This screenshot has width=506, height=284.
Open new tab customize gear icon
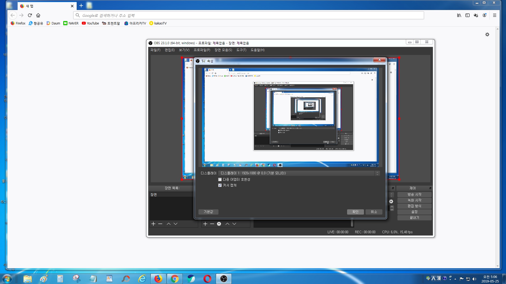tap(487, 34)
